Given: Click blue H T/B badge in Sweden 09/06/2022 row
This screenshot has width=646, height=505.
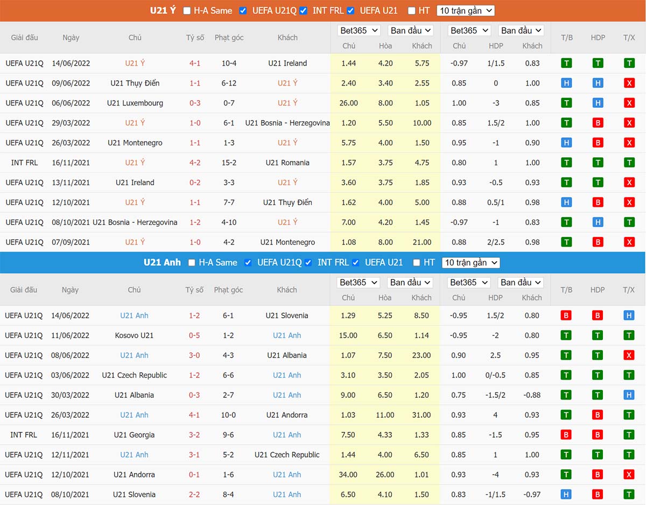Looking at the screenshot, I should (x=566, y=83).
